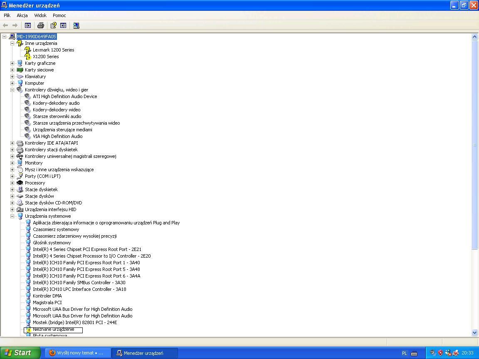Click the Print toolbar icon

pos(41,25)
